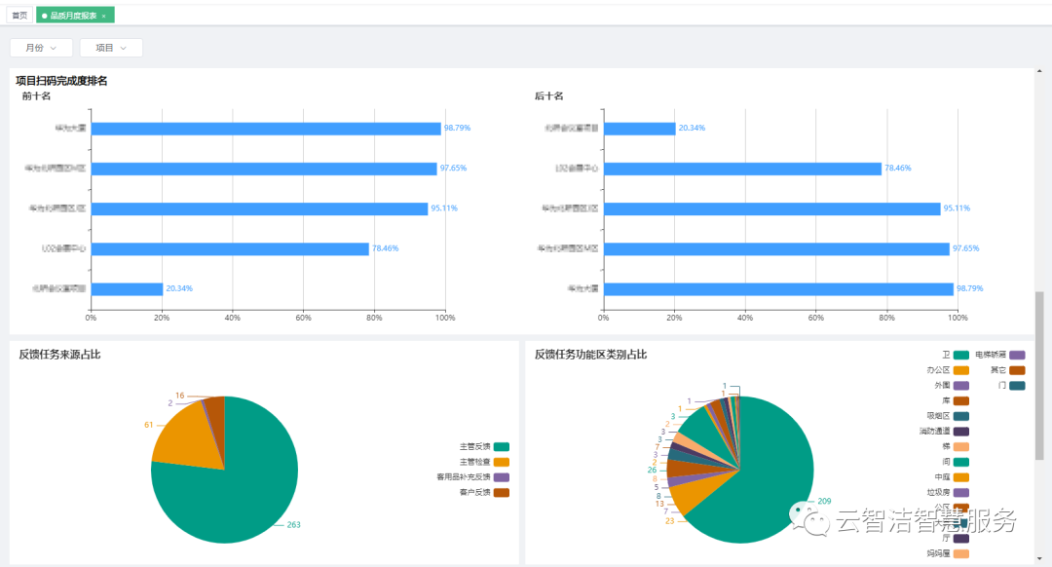Toggle the 其它 legend entry
This screenshot has height=567, width=1052.
[1017, 370]
